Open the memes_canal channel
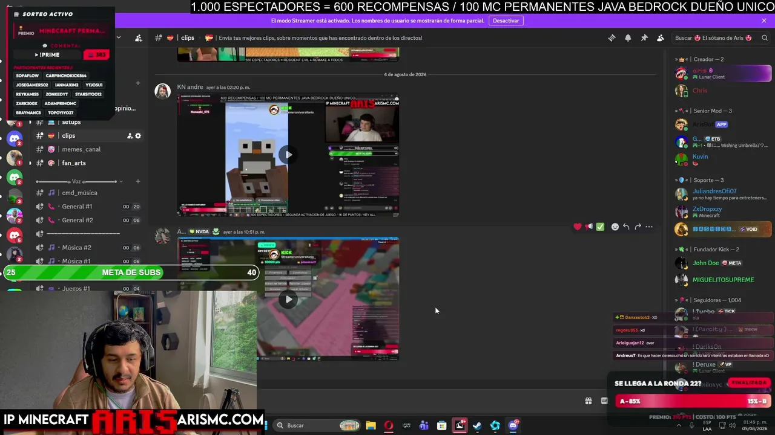This screenshot has height=435, width=775. click(x=88, y=149)
